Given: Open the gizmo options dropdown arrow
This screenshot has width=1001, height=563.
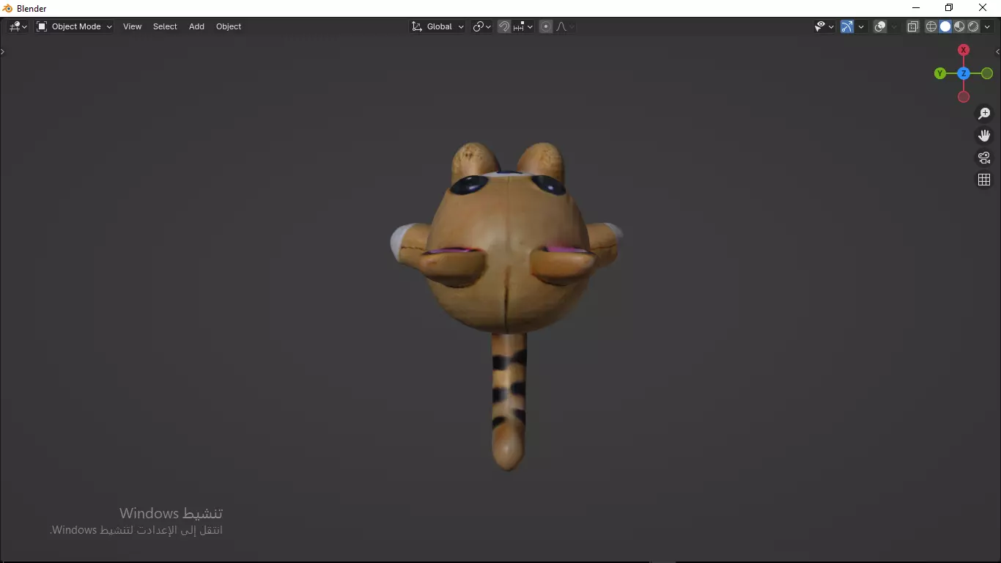Looking at the screenshot, I should tap(861, 26).
